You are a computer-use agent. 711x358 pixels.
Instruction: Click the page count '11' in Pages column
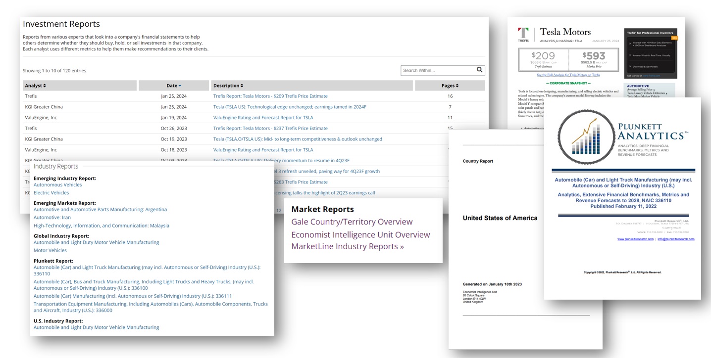point(450,118)
